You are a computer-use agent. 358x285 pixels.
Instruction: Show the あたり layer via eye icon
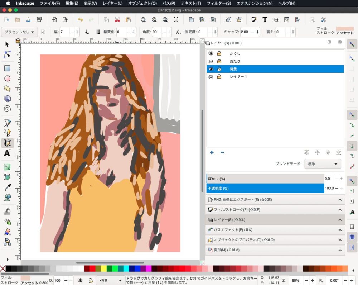(x=211, y=61)
